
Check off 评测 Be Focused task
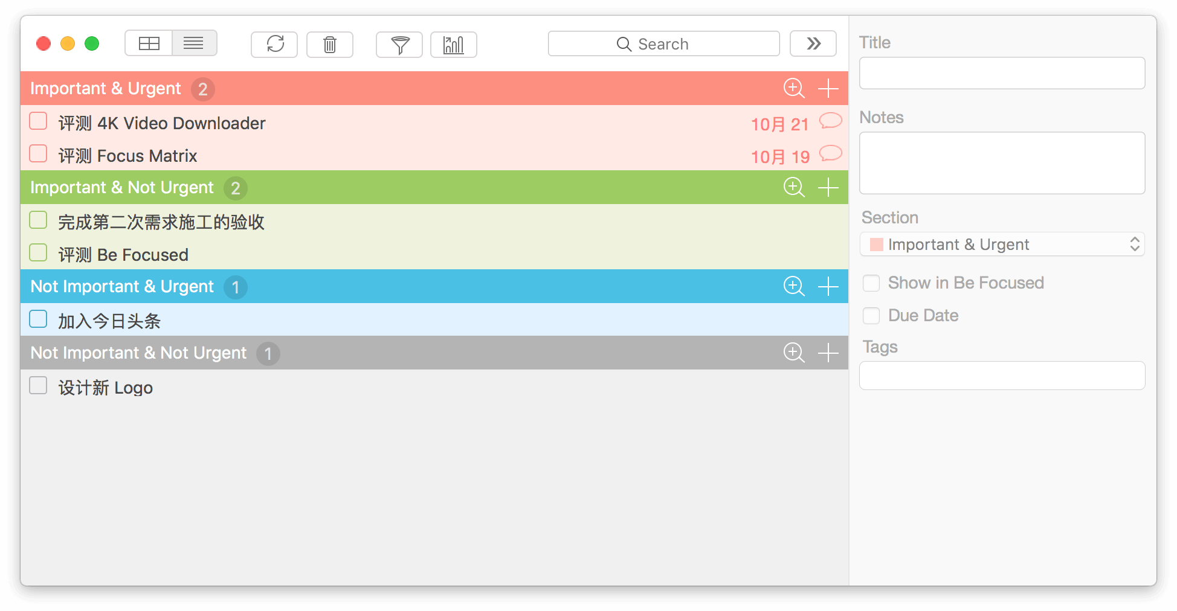38,253
